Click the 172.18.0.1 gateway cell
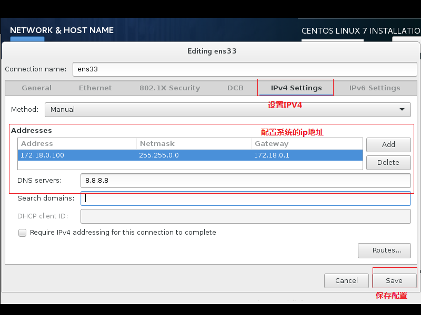This screenshot has width=421, height=315. 307,155
